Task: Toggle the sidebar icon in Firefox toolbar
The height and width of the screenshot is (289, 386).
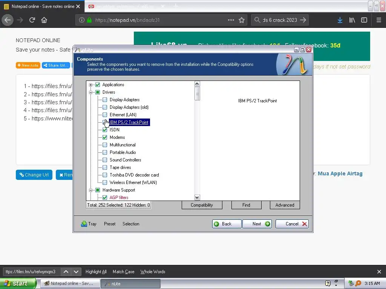Action: tap(364, 20)
